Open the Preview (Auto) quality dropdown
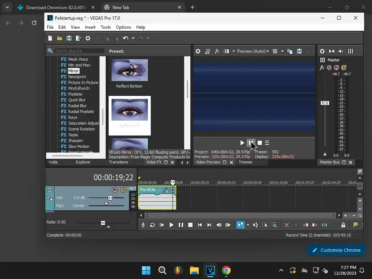Image resolution: width=372 pixels, height=279 pixels. click(x=253, y=51)
